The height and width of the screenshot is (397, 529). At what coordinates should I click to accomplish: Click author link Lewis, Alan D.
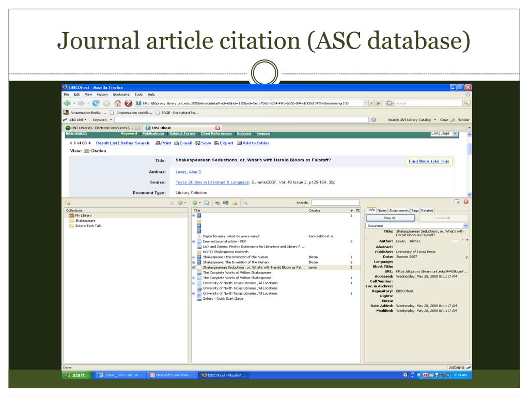click(189, 172)
